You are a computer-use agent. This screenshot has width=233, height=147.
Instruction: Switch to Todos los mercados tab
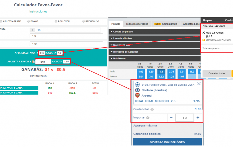(x=137, y=24)
